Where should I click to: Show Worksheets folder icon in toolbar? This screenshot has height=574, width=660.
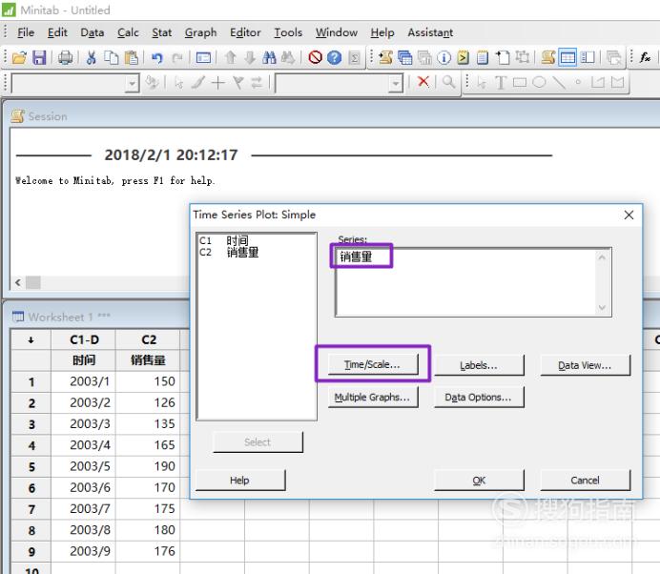pos(405,57)
